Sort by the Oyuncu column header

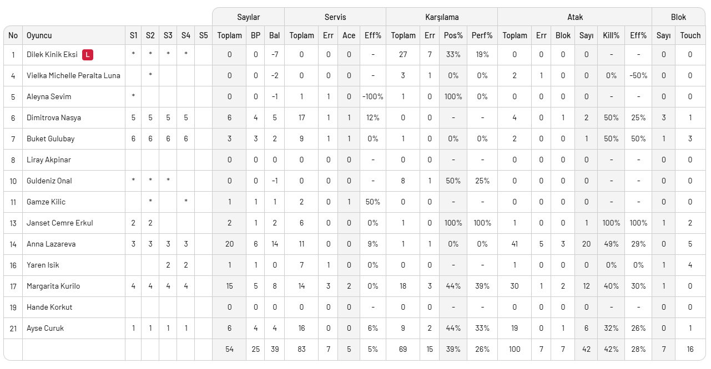[x=39, y=35]
